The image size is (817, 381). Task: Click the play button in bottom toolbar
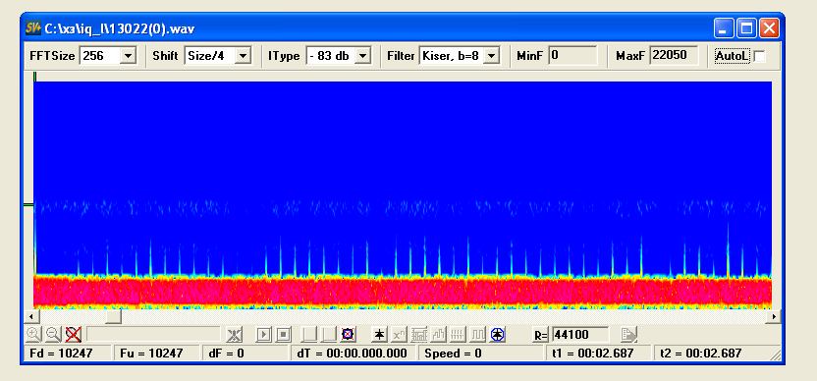264,334
